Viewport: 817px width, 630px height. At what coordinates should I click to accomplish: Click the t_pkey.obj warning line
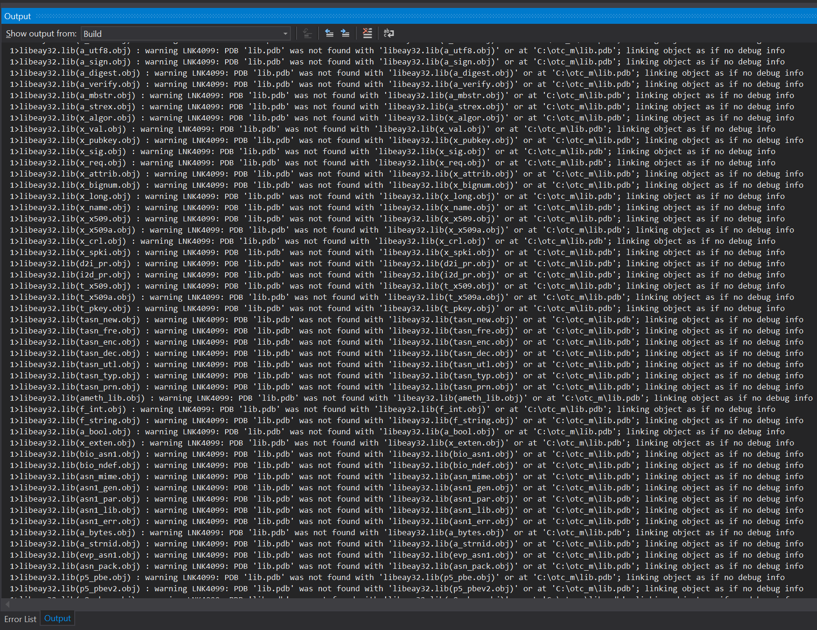tap(397, 308)
